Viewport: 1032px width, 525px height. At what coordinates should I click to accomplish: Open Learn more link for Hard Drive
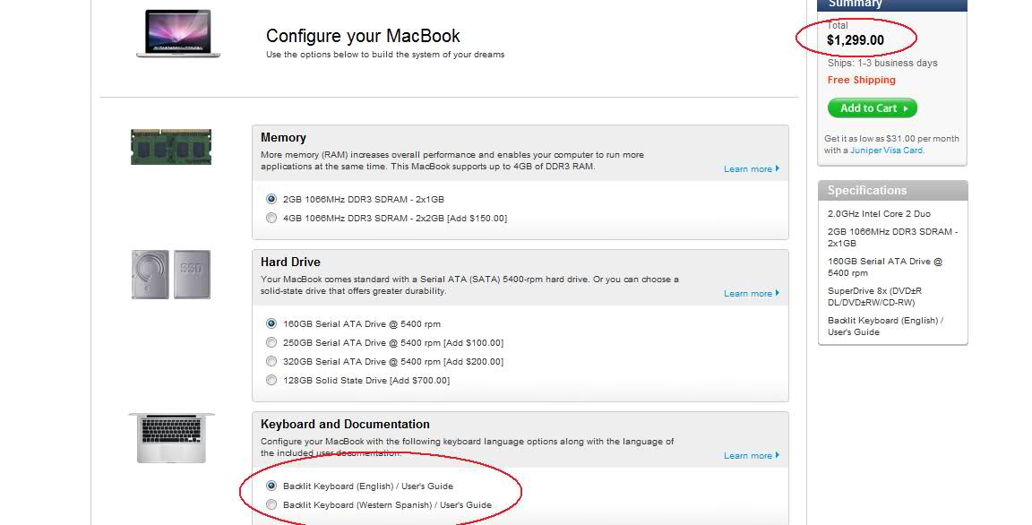[x=751, y=293]
